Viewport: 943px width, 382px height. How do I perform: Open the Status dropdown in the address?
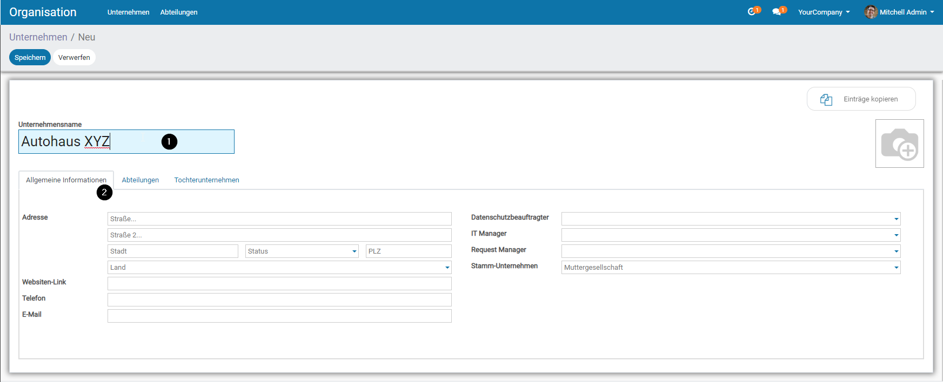(x=302, y=251)
